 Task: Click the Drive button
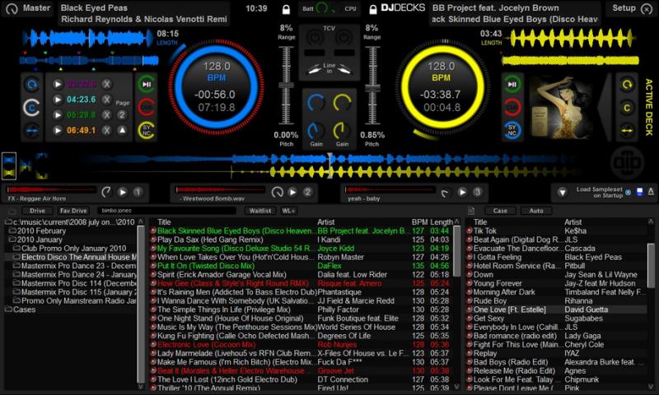[x=37, y=211]
